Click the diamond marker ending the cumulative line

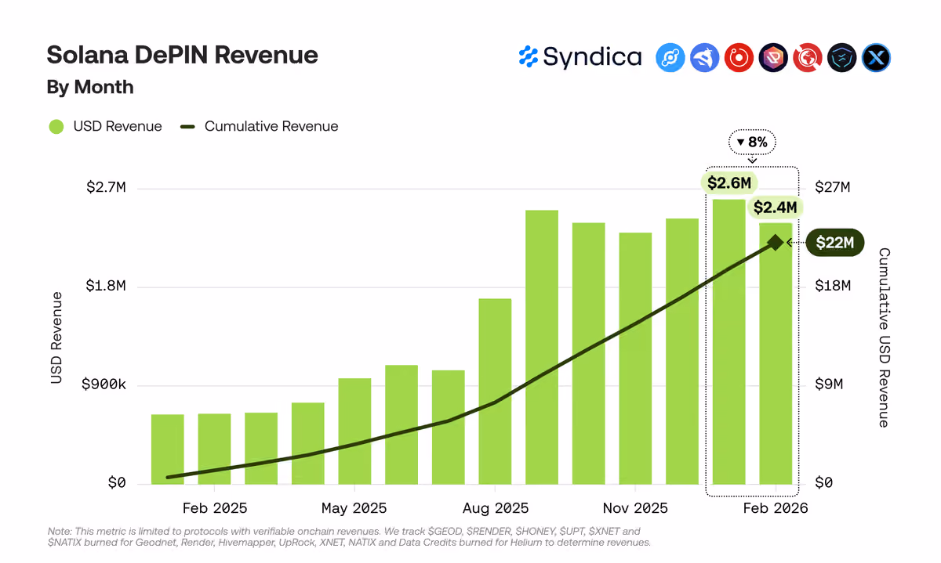click(x=775, y=243)
